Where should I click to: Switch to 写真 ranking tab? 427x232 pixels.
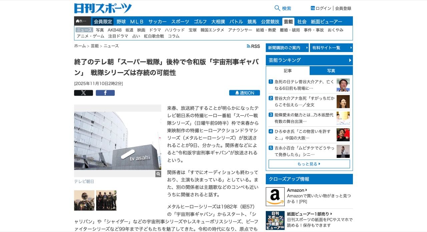coord(331,71)
